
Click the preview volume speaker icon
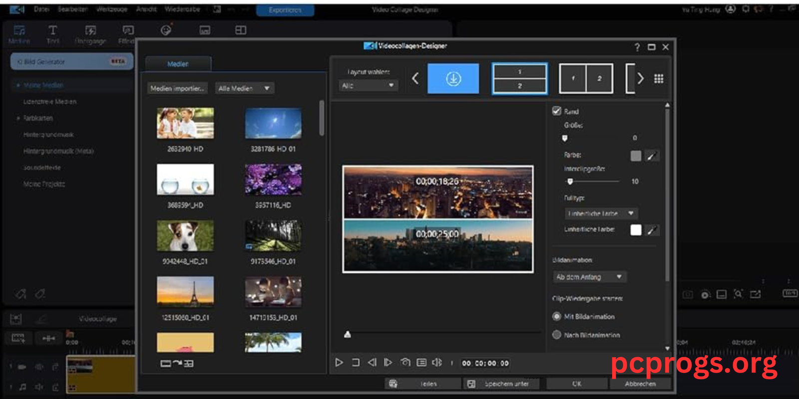[437, 363]
